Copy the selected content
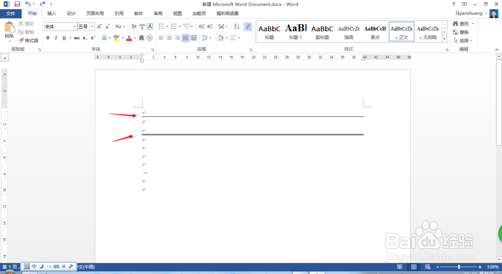Screen dimensions: 502x274 click(26, 32)
